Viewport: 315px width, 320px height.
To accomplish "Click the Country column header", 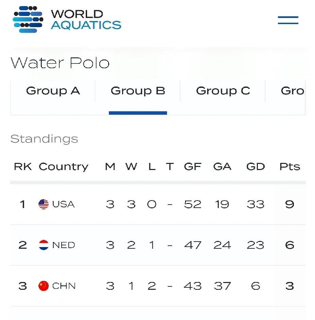I will point(64,167).
